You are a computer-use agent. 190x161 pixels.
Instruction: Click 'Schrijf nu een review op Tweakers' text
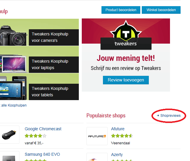point(126,68)
